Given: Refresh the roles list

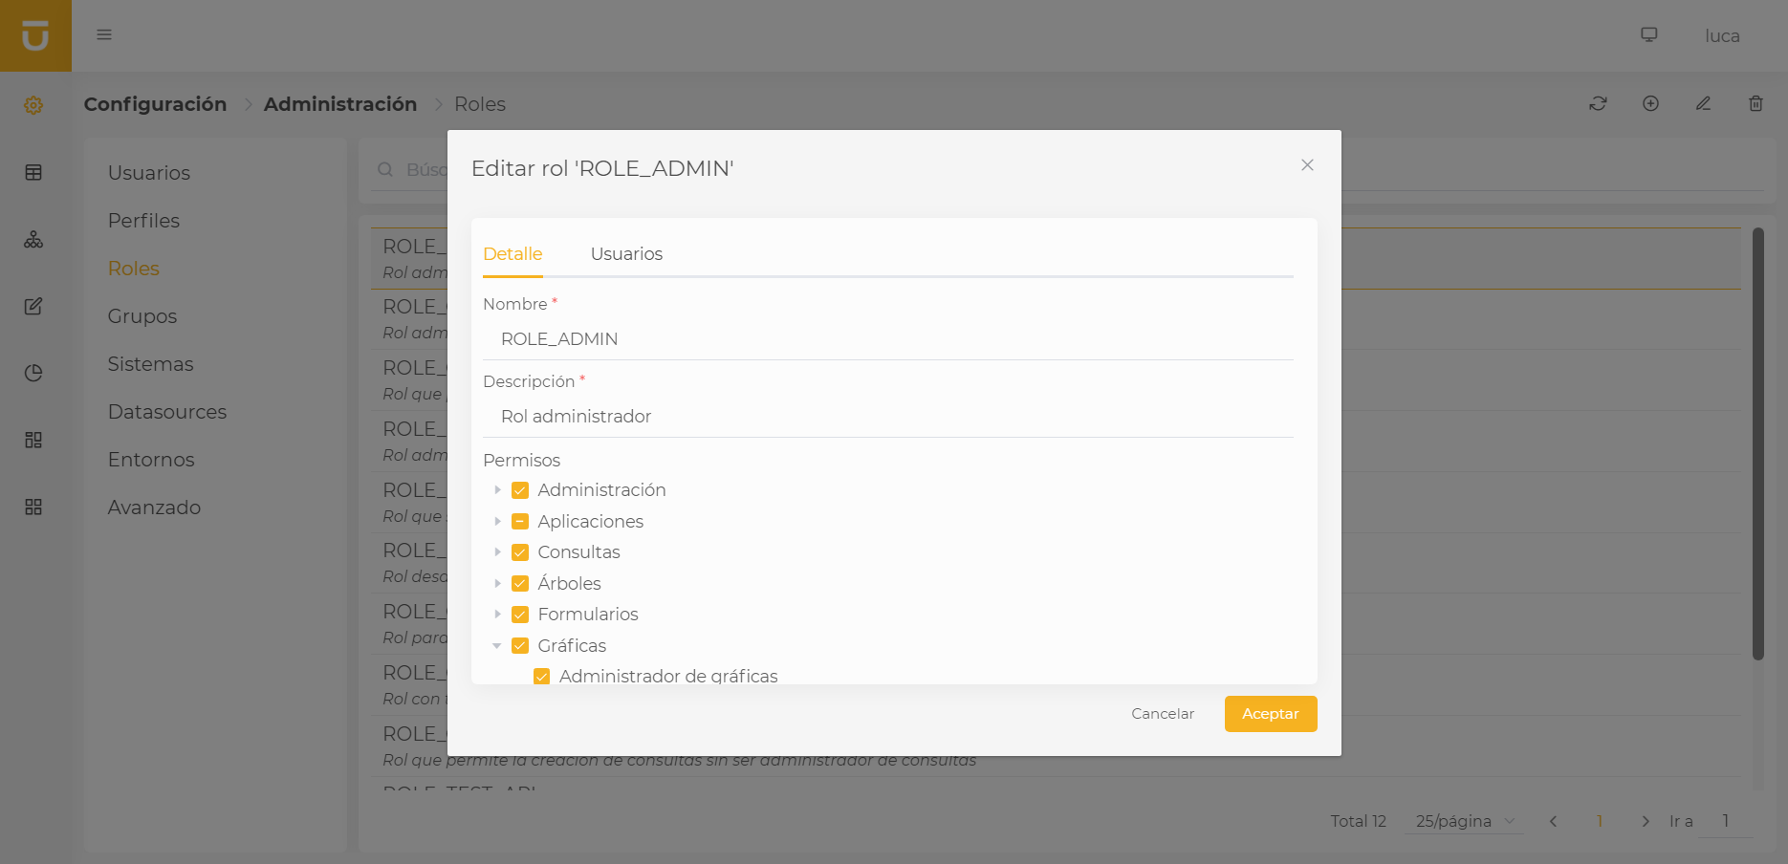Looking at the screenshot, I should 1597,103.
